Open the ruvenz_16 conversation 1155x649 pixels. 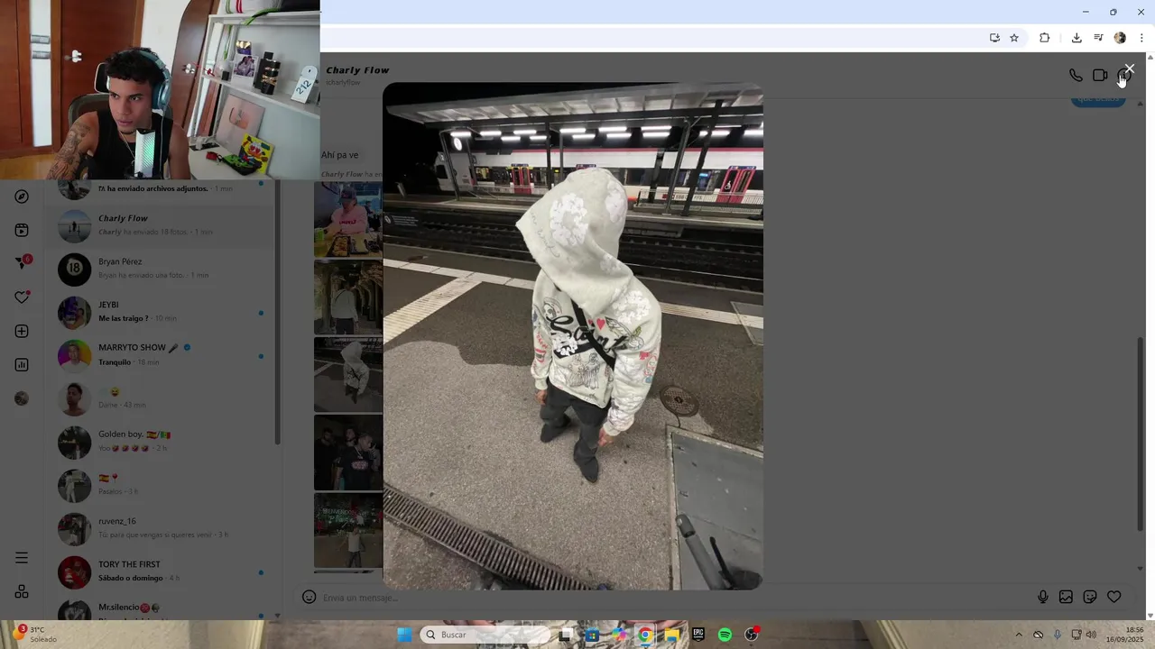(x=161, y=528)
